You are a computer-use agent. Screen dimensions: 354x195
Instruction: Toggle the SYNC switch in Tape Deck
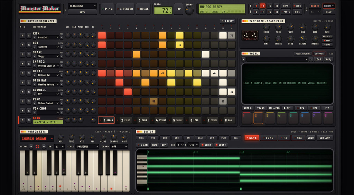(x=327, y=41)
